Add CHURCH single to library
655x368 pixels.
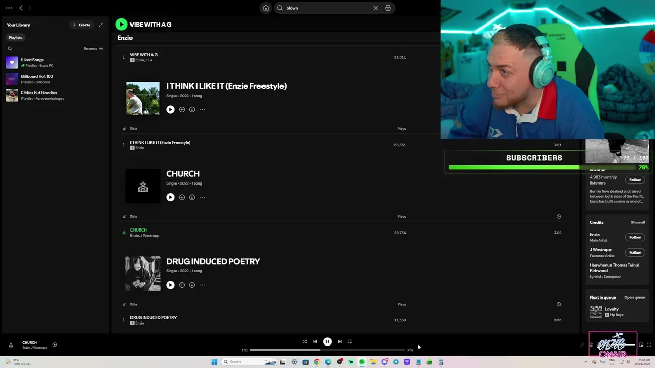[182, 197]
